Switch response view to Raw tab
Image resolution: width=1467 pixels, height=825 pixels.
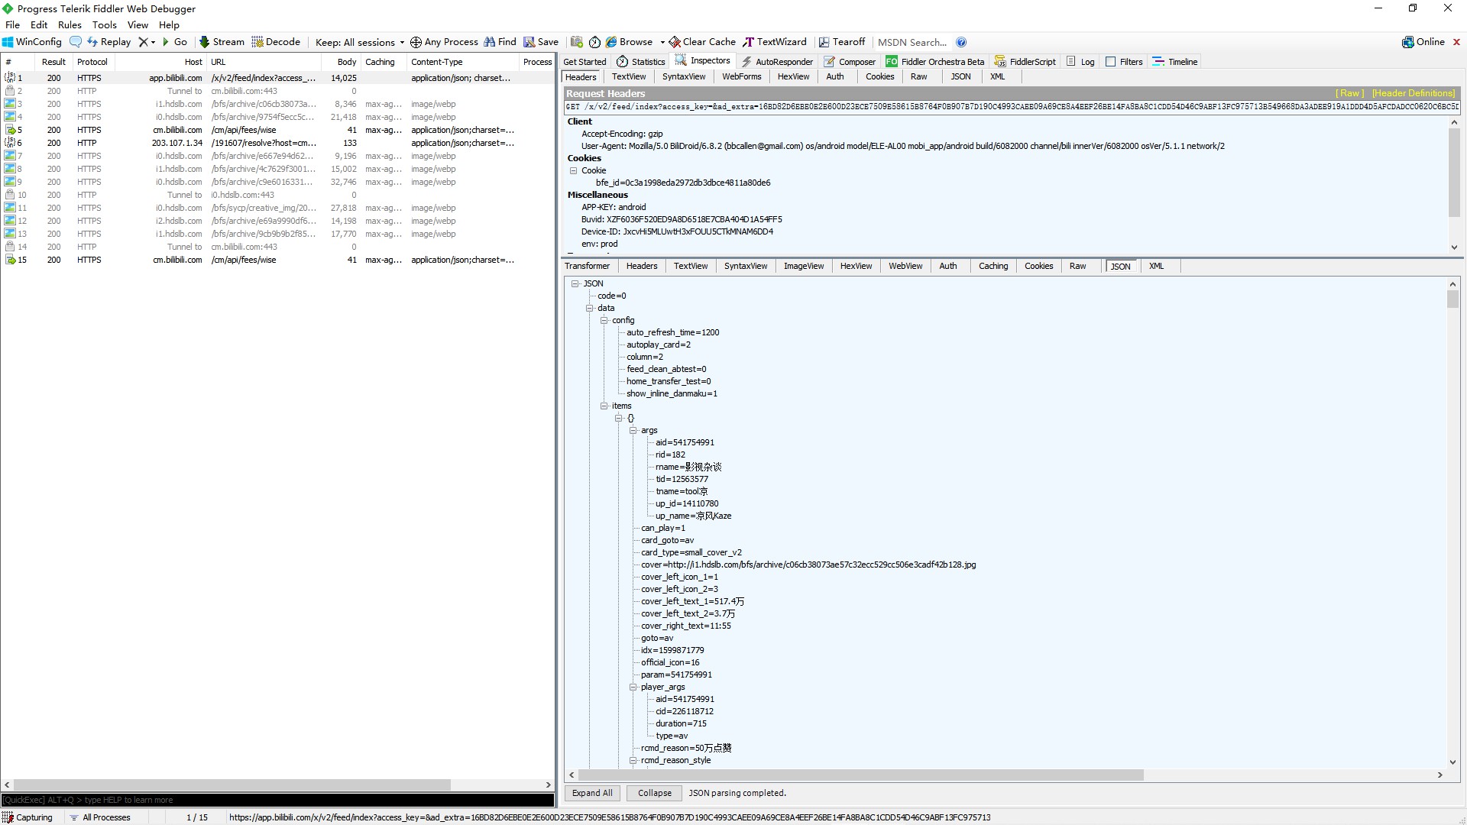[1077, 266]
